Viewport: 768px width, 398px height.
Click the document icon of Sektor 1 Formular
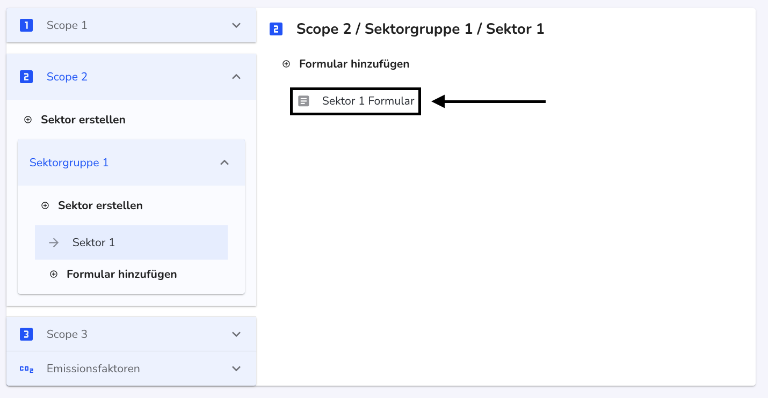pyautogui.click(x=303, y=101)
